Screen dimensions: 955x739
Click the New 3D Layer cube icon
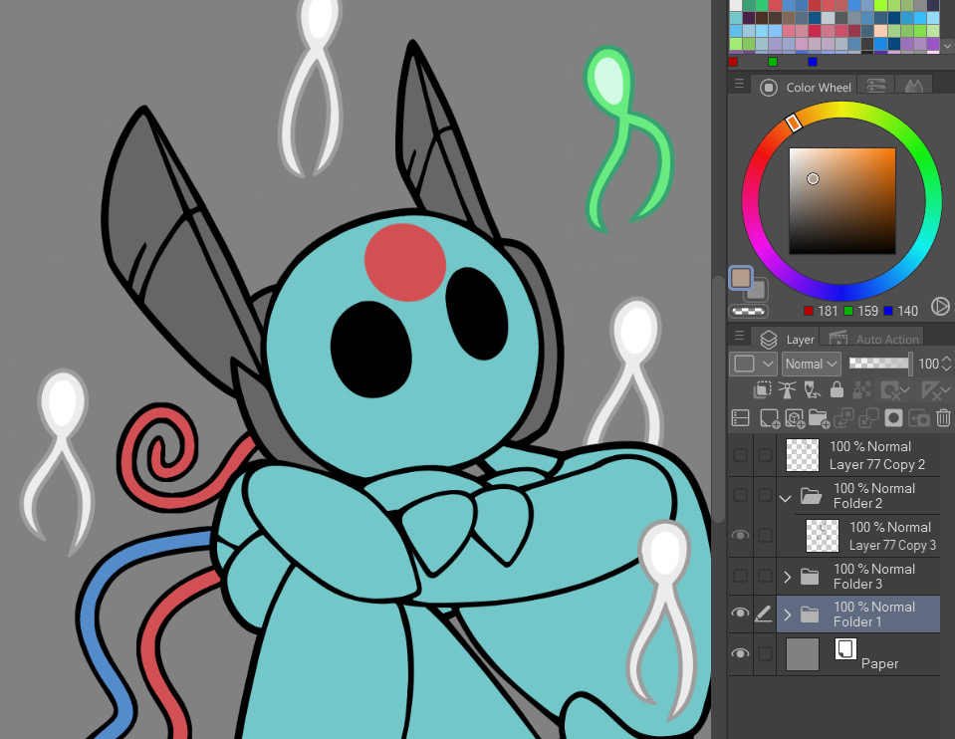794,418
